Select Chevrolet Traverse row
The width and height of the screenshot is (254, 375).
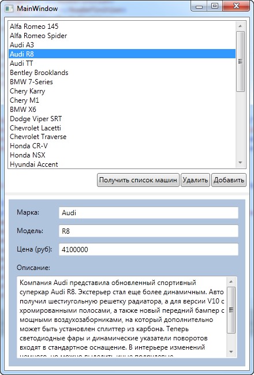pyautogui.click(x=122, y=137)
